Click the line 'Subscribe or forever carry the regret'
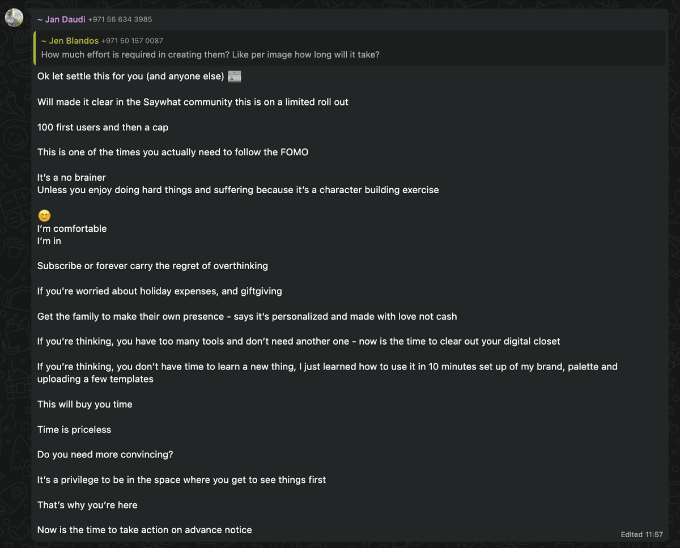680x548 pixels. point(152,266)
